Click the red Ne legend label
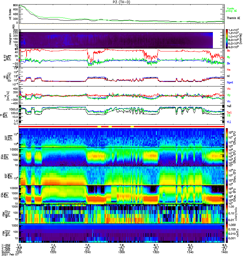The image size is (243, 259). pyautogui.click(x=229, y=70)
